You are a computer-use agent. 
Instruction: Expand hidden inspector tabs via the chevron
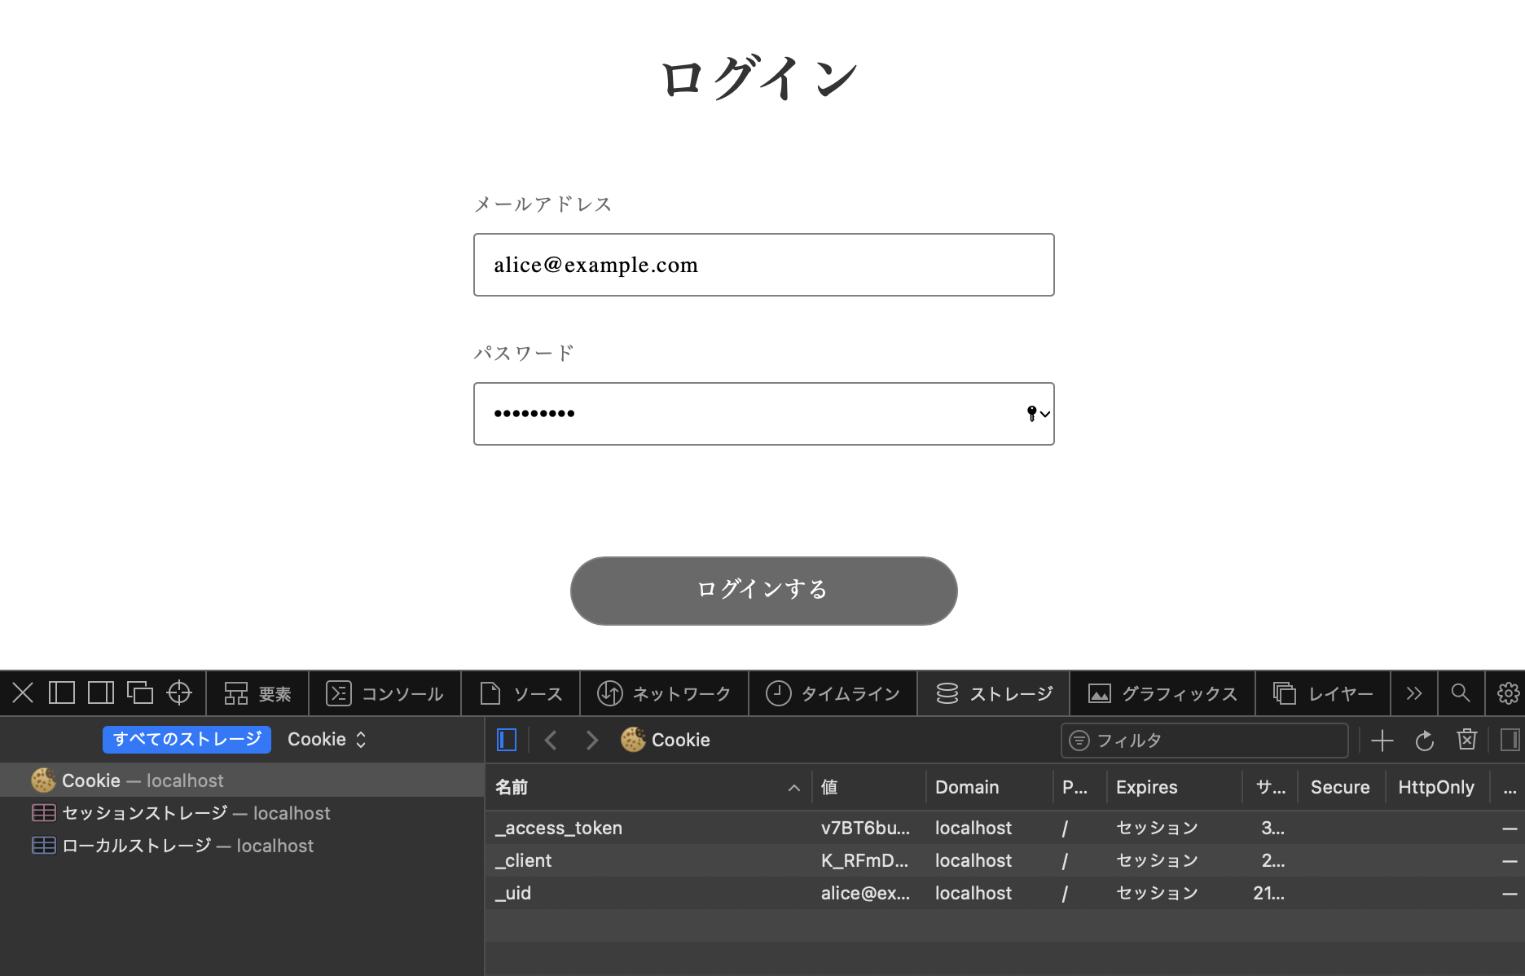click(x=1413, y=693)
